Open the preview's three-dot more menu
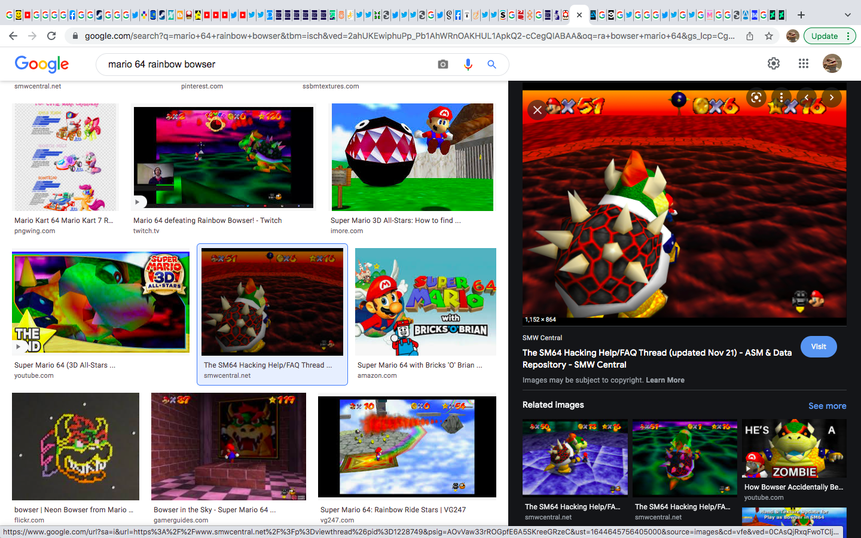Image resolution: width=861 pixels, height=538 pixels. 781,97
